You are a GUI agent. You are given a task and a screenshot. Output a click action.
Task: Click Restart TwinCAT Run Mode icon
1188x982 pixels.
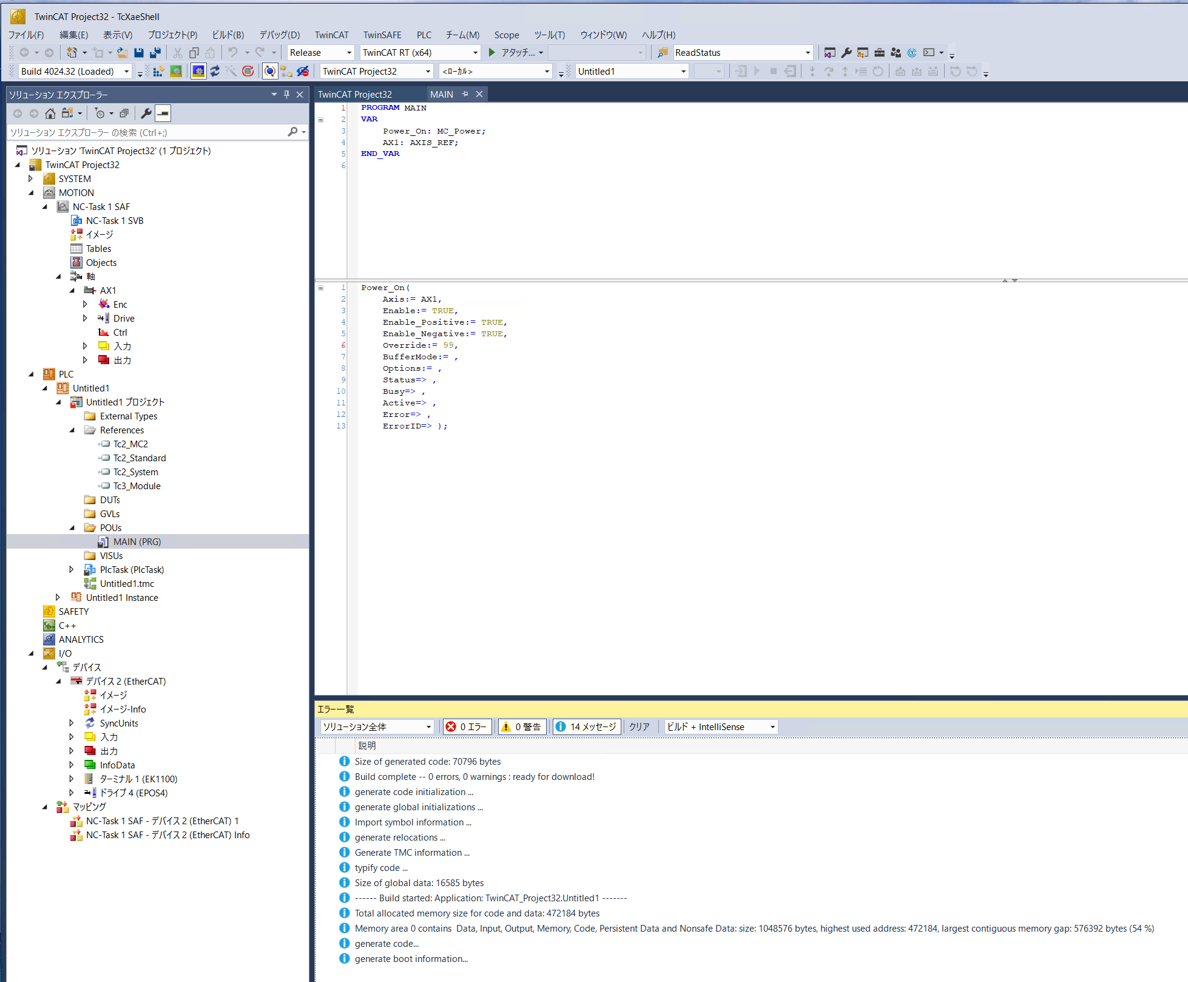[176, 72]
